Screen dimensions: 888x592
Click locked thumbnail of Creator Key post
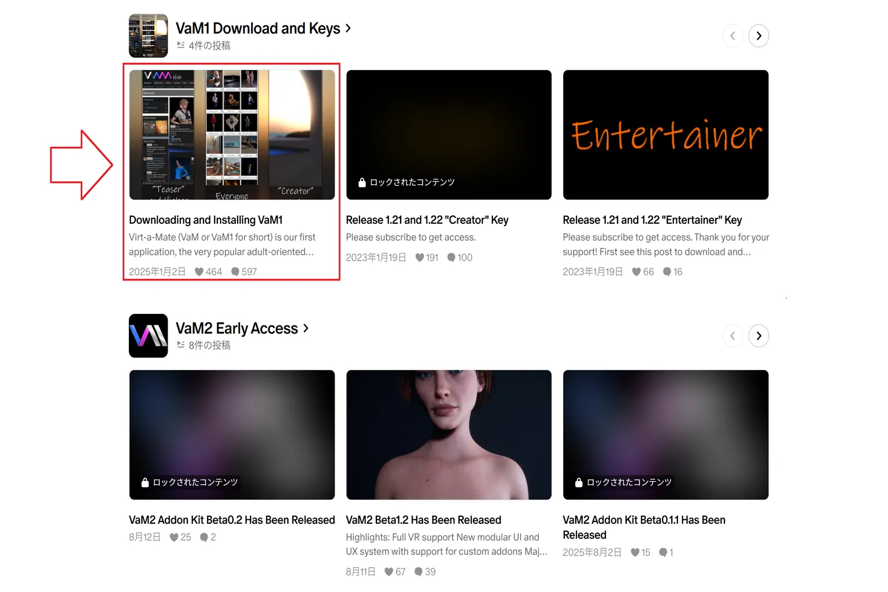coord(449,135)
